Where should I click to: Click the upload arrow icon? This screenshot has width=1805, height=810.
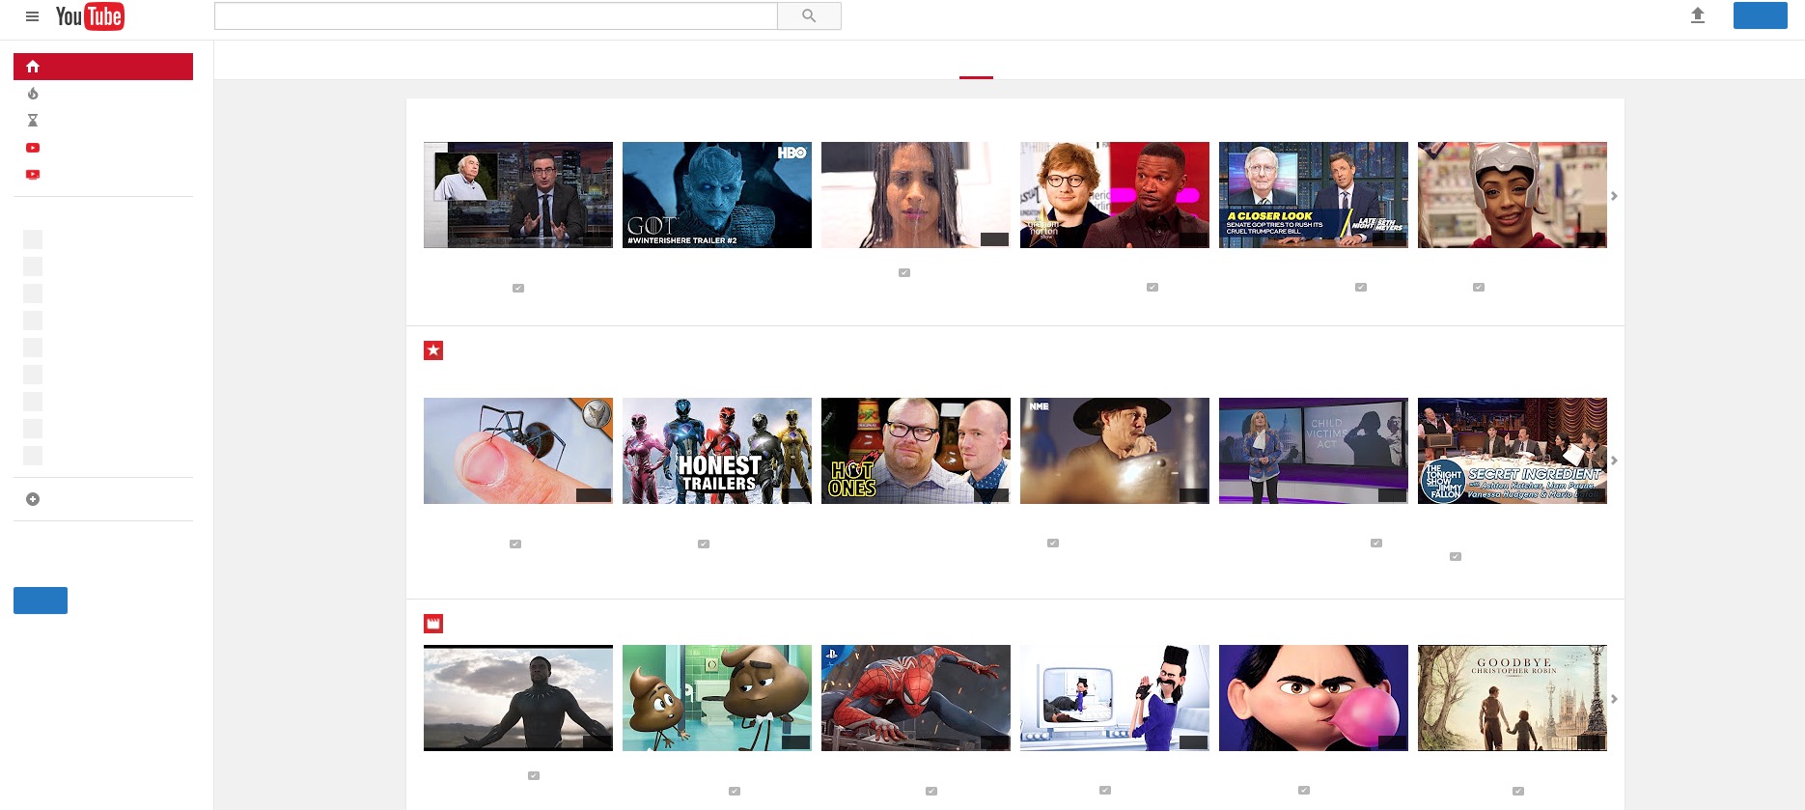(1698, 15)
